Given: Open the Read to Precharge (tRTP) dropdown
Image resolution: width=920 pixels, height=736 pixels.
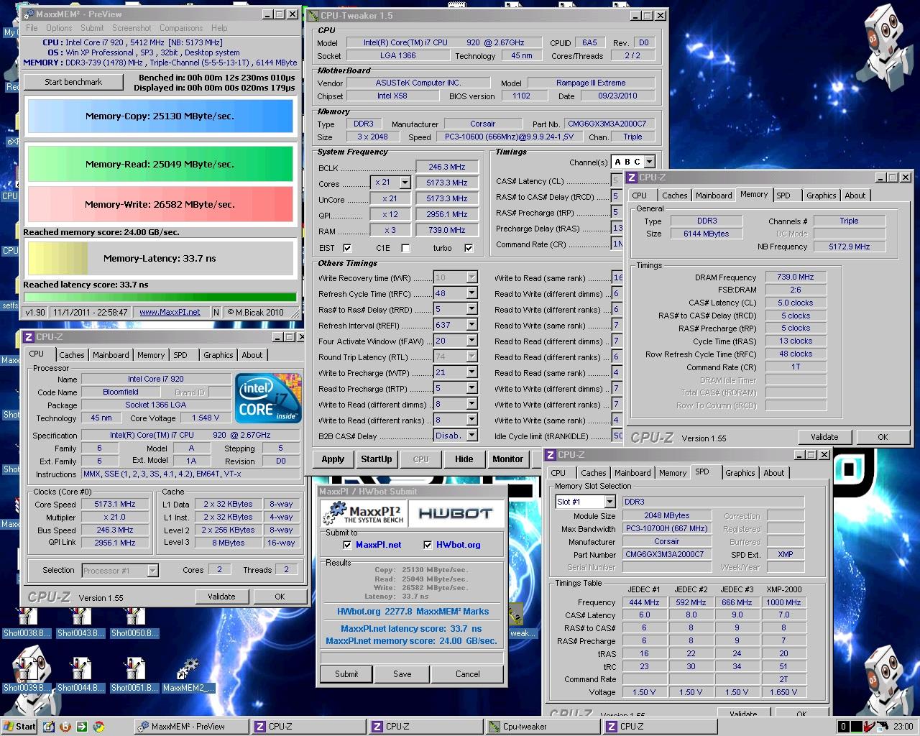Looking at the screenshot, I should pyautogui.click(x=471, y=389).
